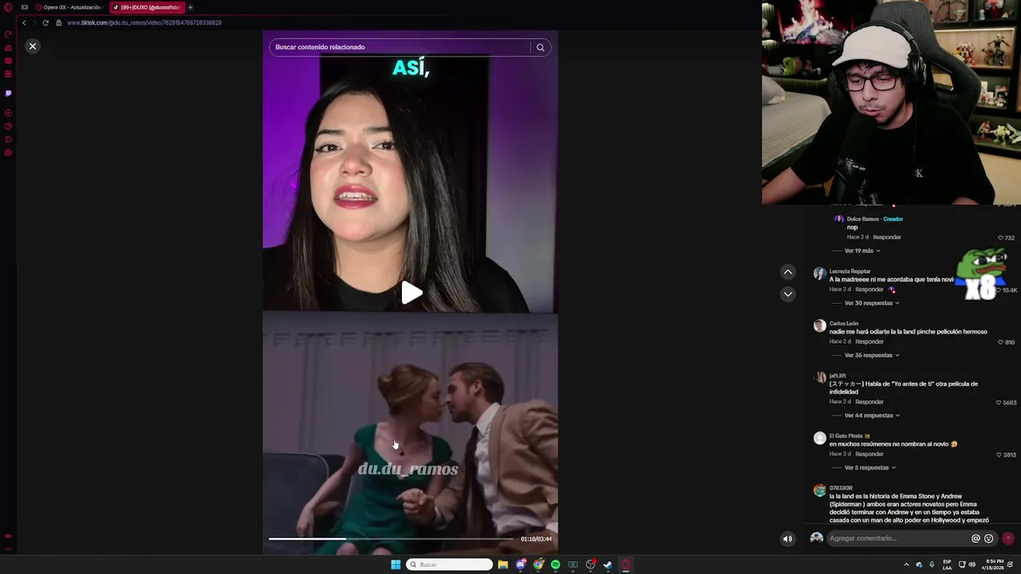Reply to Dulce Ramos via Responder
1021x574 pixels.
click(887, 237)
